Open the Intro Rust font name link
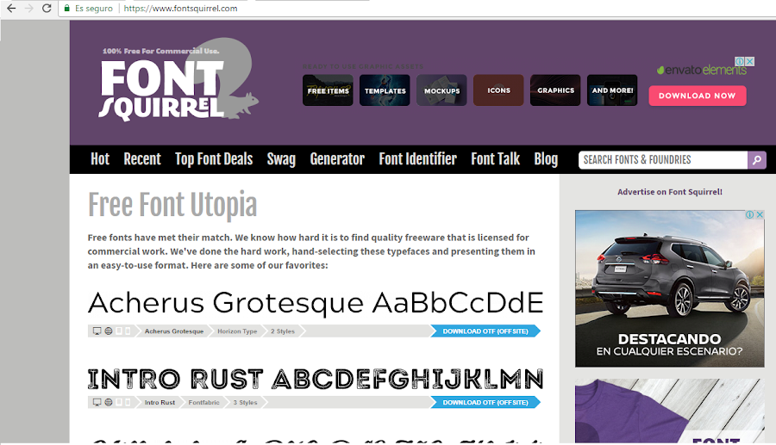 coord(160,403)
